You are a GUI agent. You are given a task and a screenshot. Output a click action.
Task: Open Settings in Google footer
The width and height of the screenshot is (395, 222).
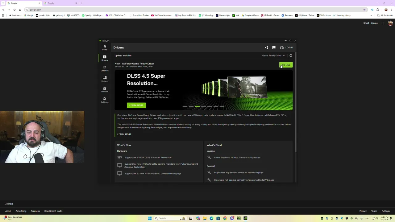click(x=385, y=211)
